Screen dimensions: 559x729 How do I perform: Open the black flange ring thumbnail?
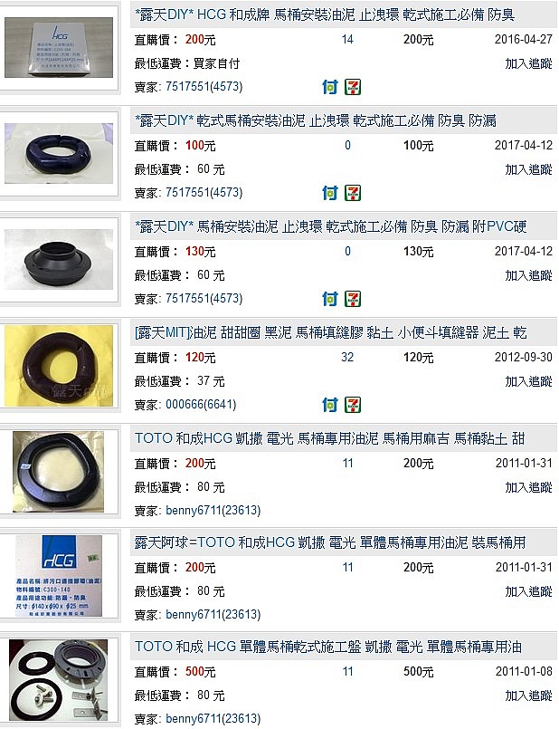pyautogui.click(x=59, y=259)
